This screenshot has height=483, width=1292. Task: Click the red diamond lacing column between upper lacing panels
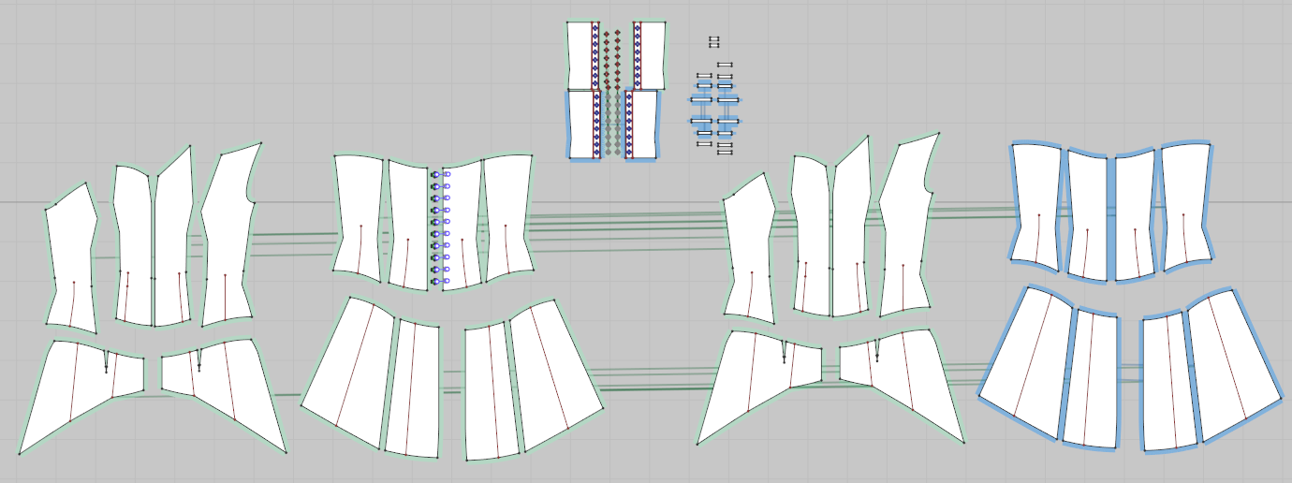[611, 60]
